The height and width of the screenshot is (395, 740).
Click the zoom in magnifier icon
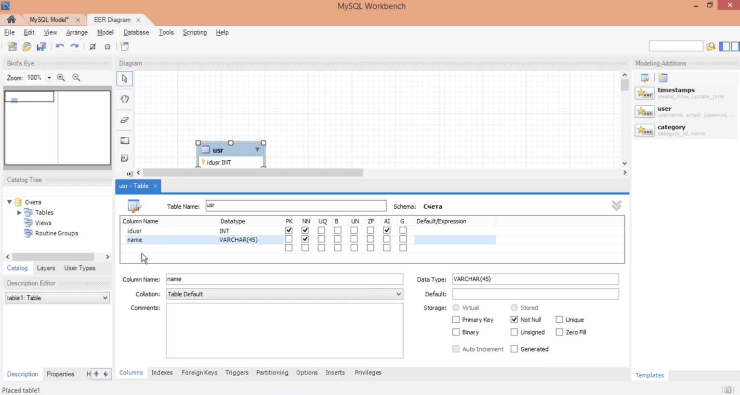(x=61, y=77)
